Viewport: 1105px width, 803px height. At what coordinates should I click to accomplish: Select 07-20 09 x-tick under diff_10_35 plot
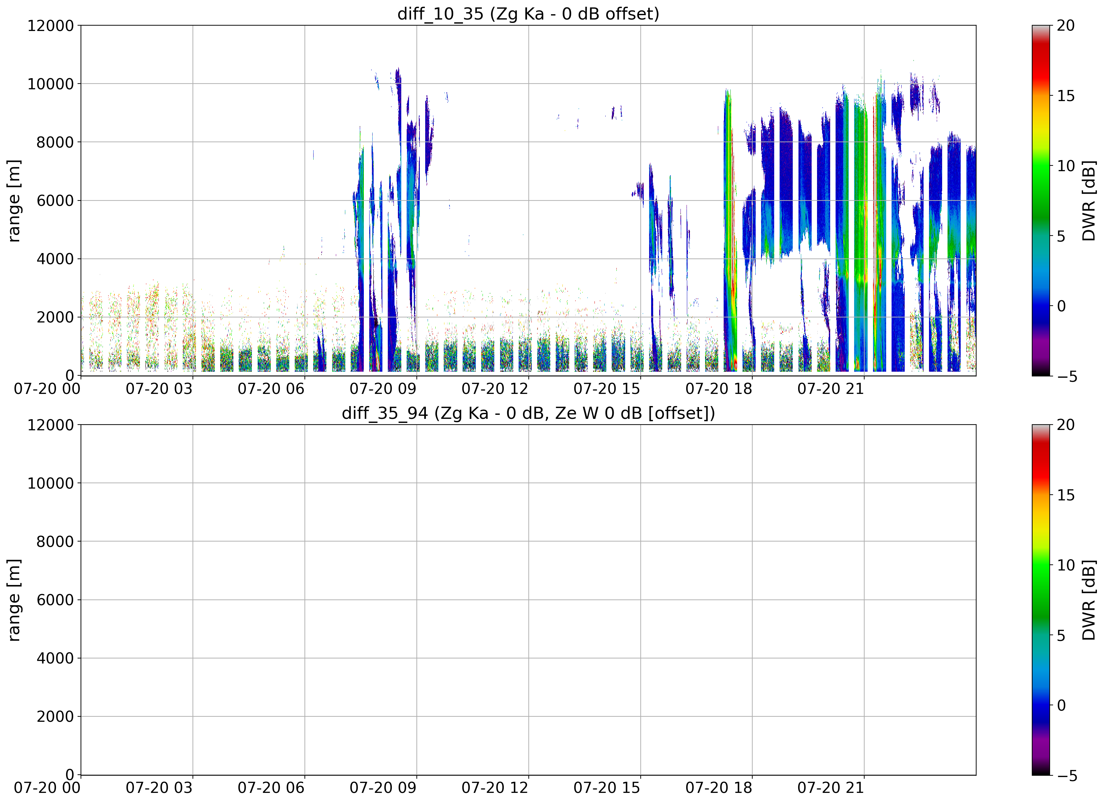tap(383, 389)
